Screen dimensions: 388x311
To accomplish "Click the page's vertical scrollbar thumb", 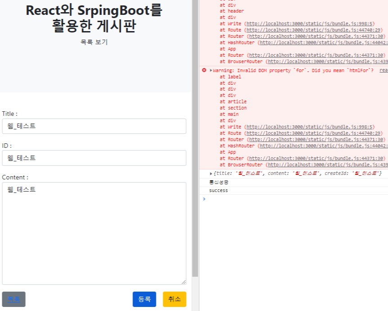I will (x=195, y=138).
